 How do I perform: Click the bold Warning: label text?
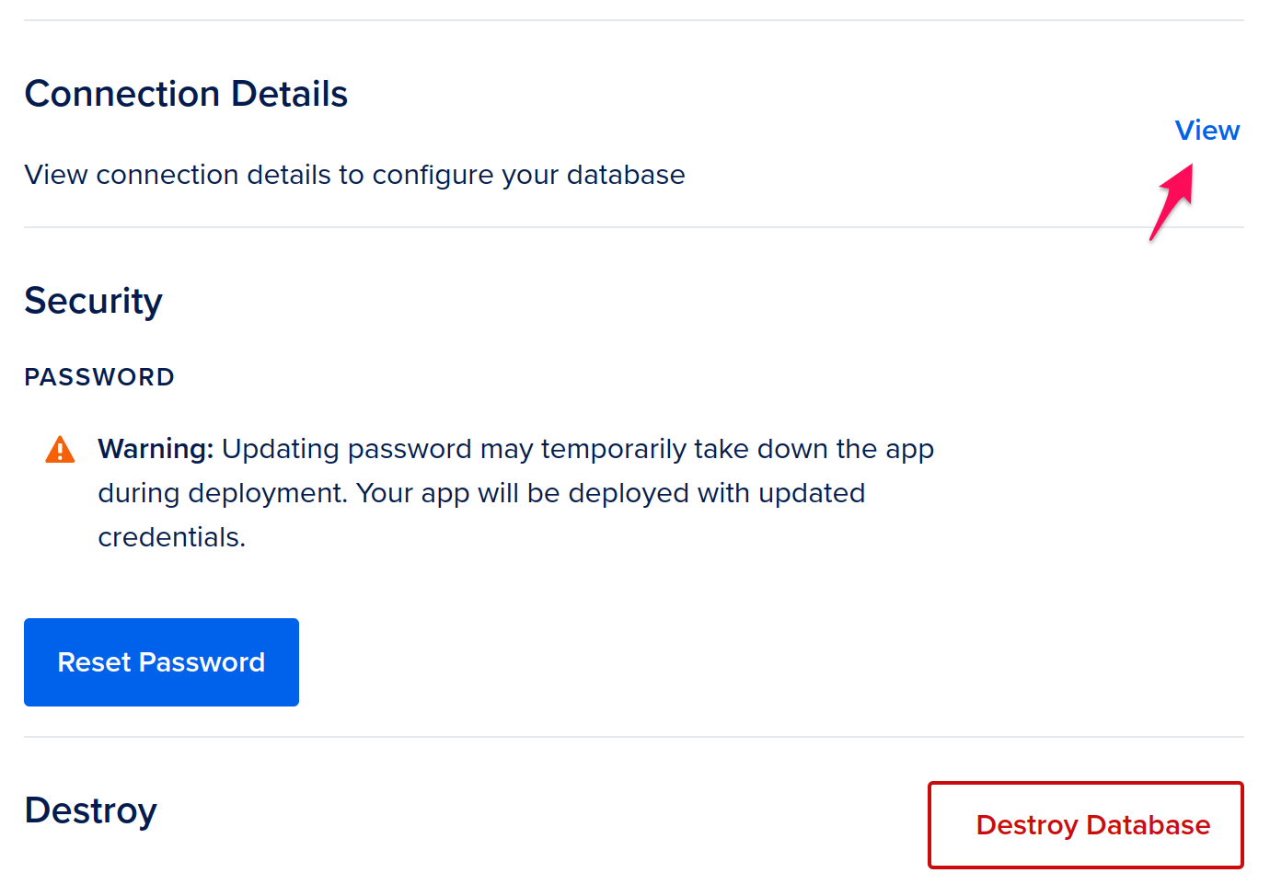[156, 449]
